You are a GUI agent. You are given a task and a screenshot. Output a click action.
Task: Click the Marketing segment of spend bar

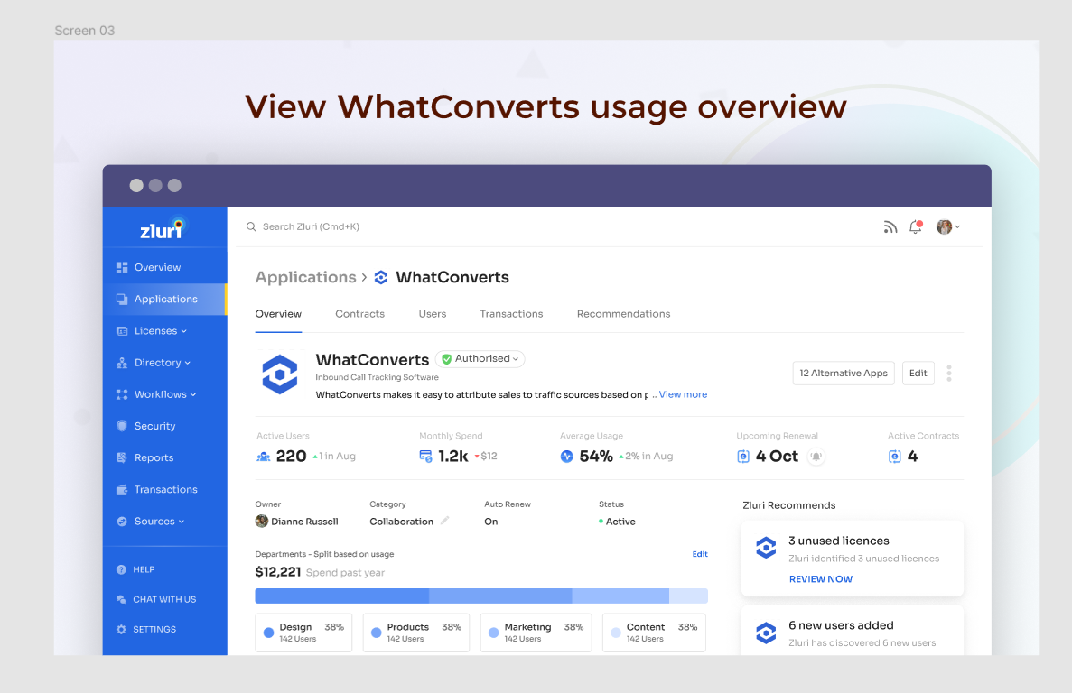[x=620, y=596]
